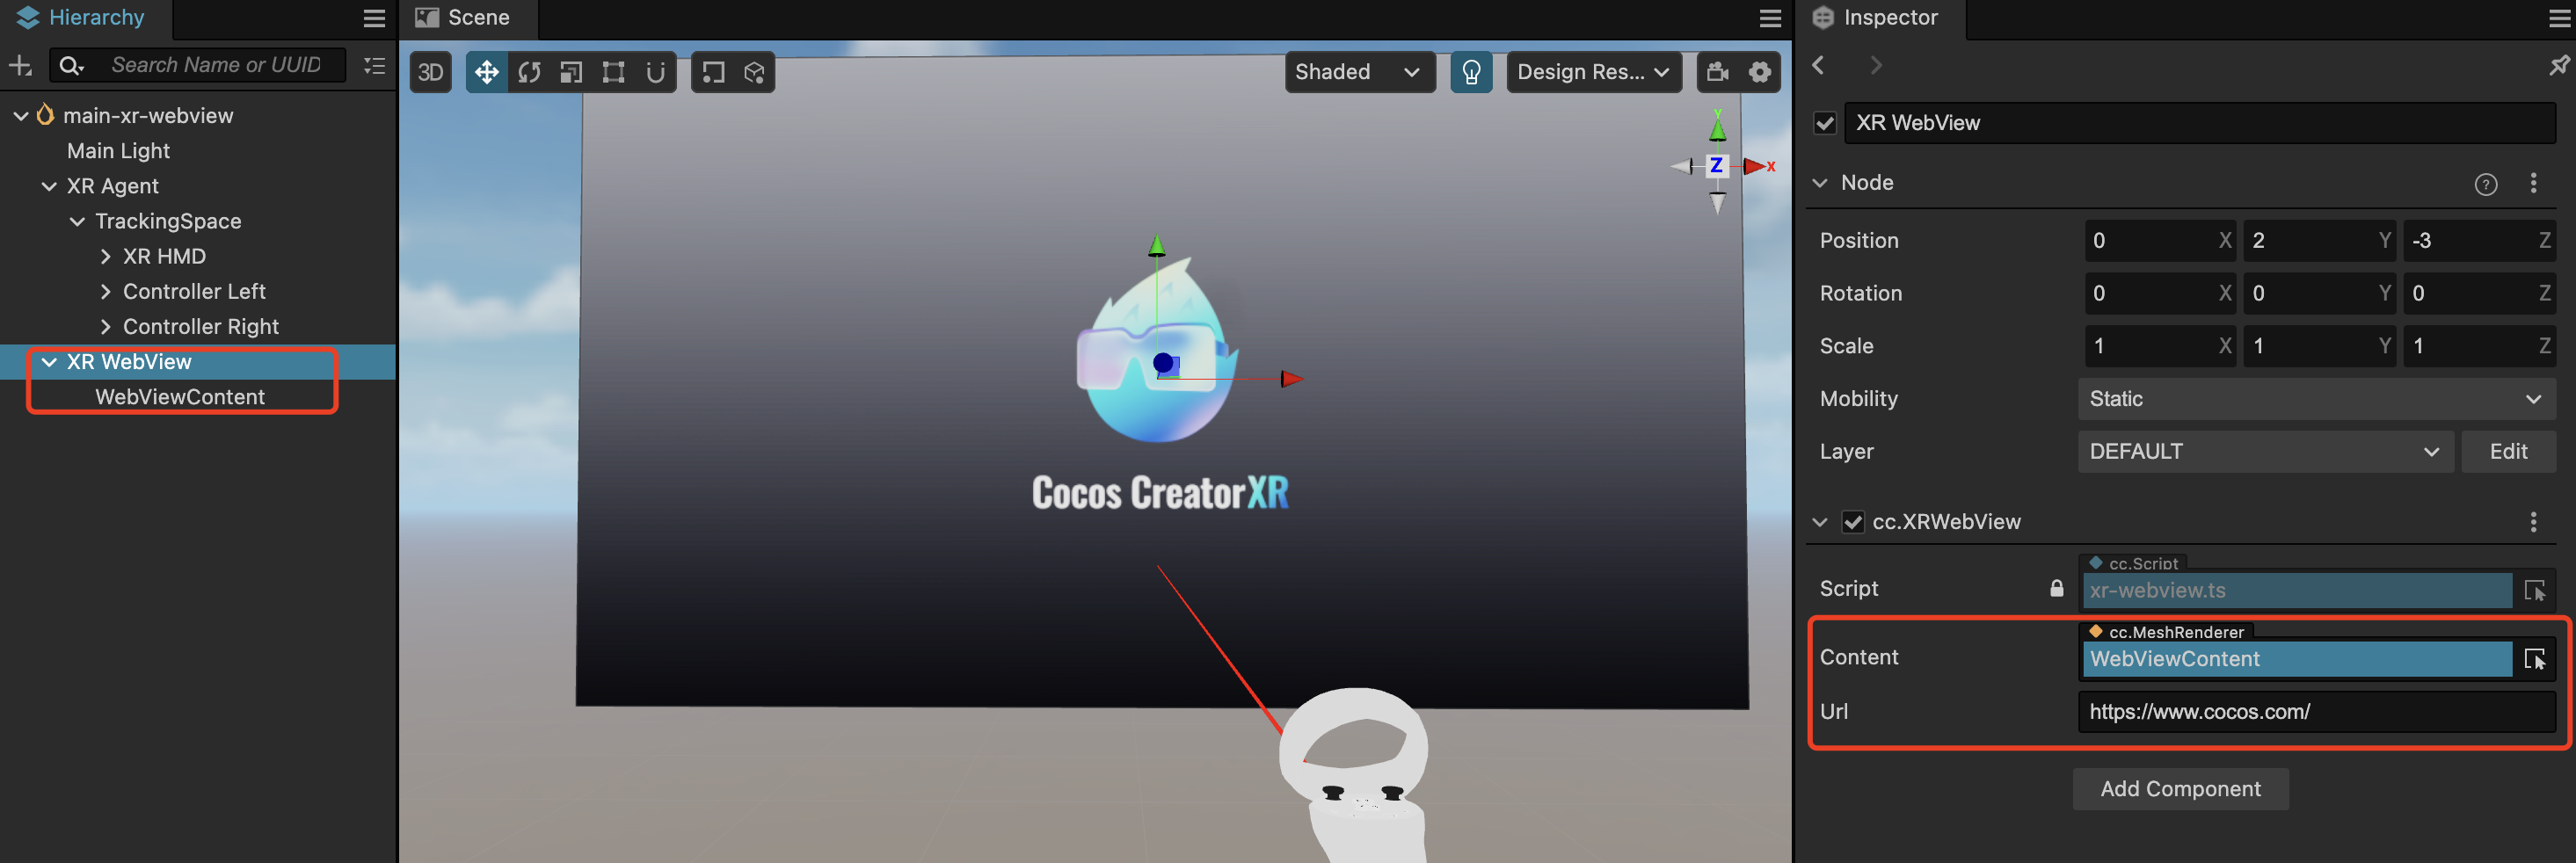Image resolution: width=2576 pixels, height=863 pixels.
Task: Toggle the scene light bulb button
Action: pos(1471,72)
